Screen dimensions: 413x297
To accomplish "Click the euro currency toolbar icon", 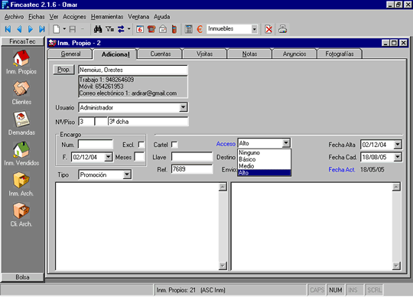I will point(200,29).
